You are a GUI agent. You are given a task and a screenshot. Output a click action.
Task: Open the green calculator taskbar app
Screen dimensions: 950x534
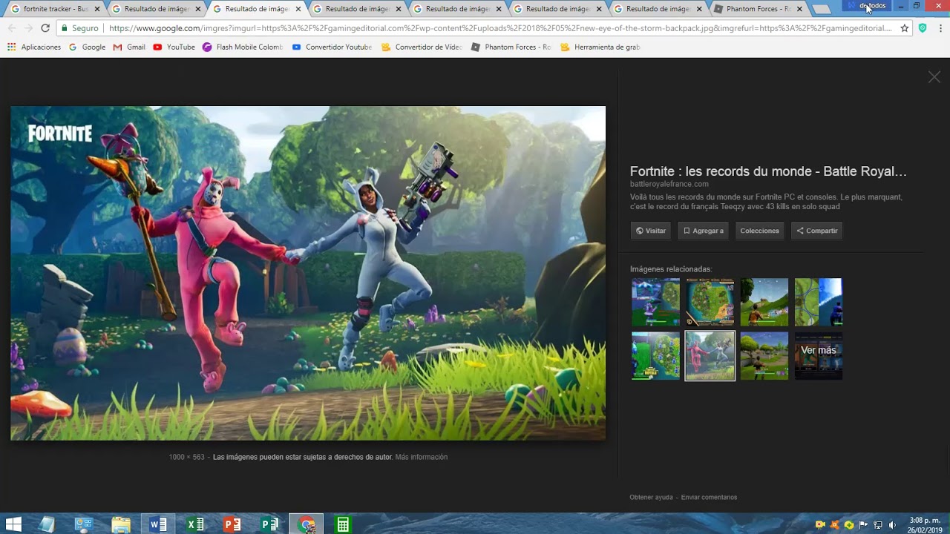(x=343, y=524)
